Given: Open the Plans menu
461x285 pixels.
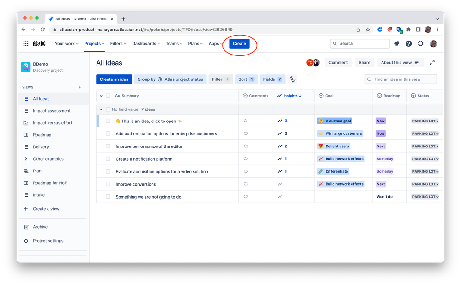Looking at the screenshot, I should (x=195, y=43).
